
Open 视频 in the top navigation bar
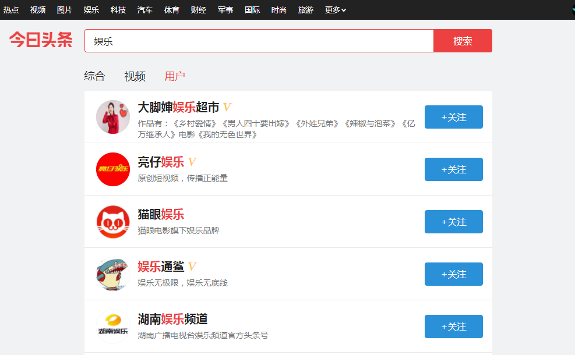click(x=38, y=10)
